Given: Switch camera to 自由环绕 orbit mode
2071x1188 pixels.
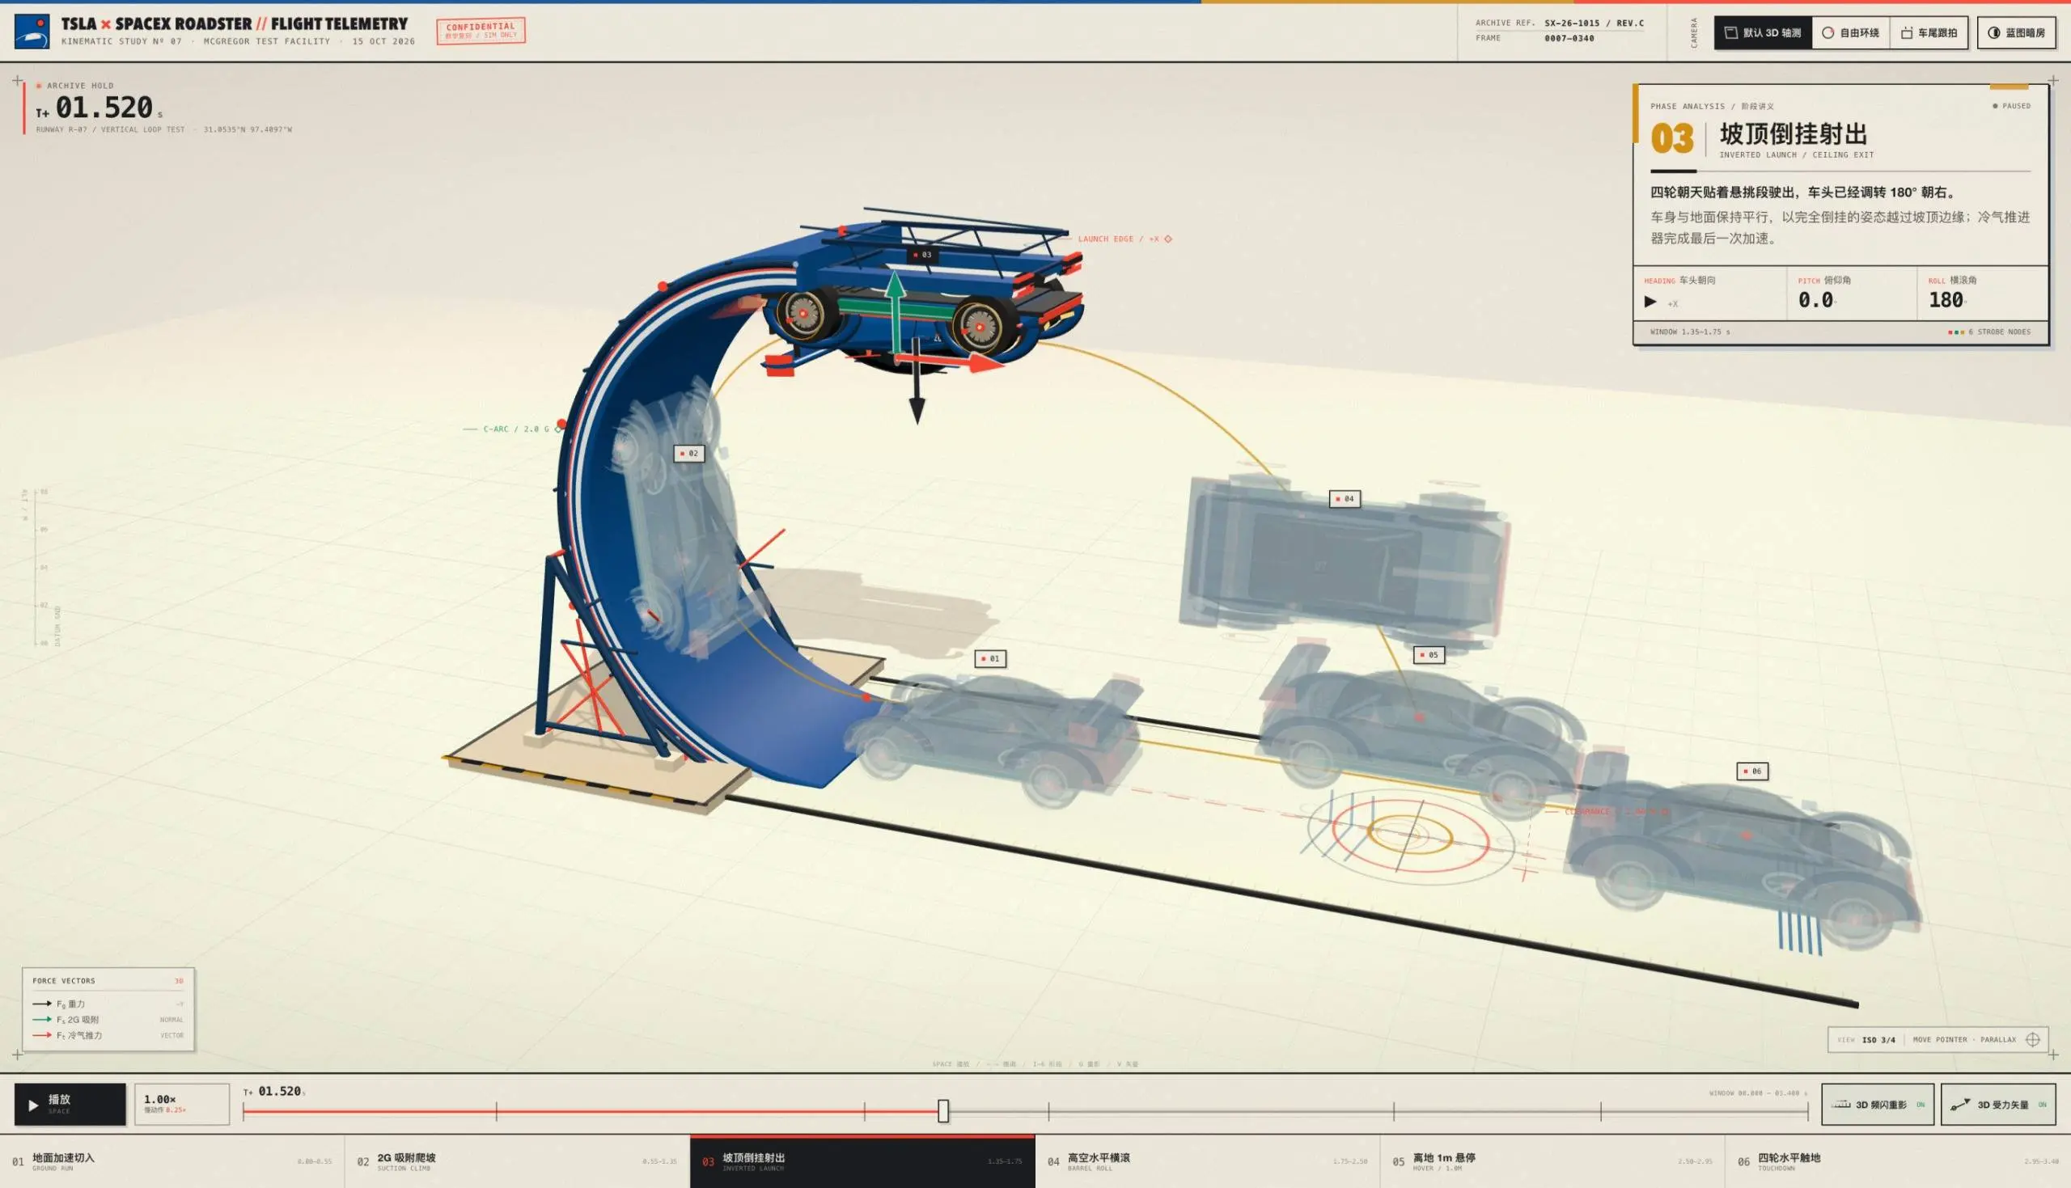Looking at the screenshot, I should pyautogui.click(x=1851, y=32).
